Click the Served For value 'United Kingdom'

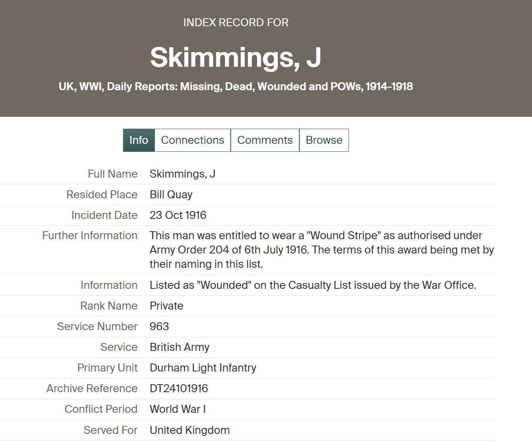(189, 430)
